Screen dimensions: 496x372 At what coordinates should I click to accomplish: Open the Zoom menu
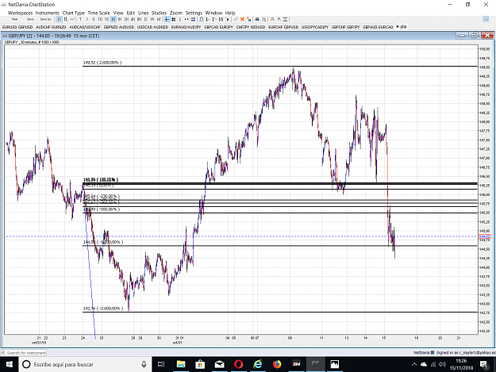pyautogui.click(x=176, y=13)
